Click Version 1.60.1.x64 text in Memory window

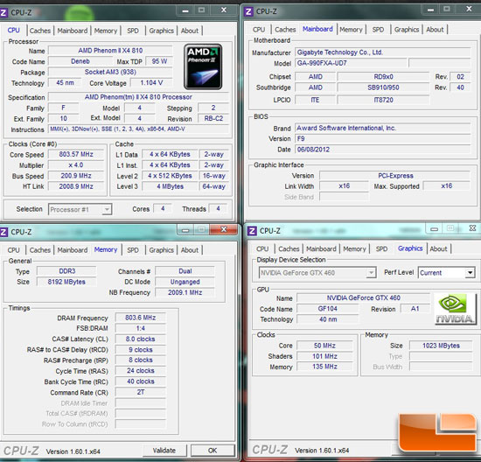pyautogui.click(x=73, y=451)
